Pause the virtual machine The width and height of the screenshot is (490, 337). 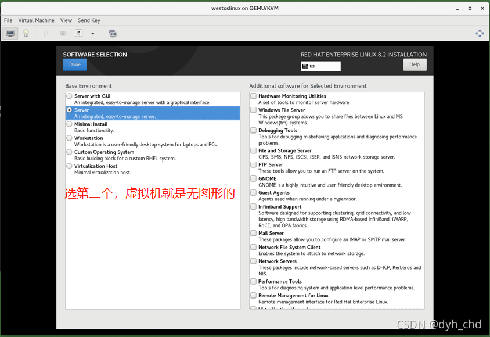coord(63,34)
